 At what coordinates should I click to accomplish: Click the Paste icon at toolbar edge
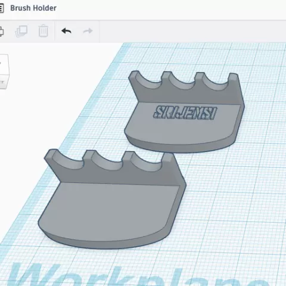coord(2,31)
